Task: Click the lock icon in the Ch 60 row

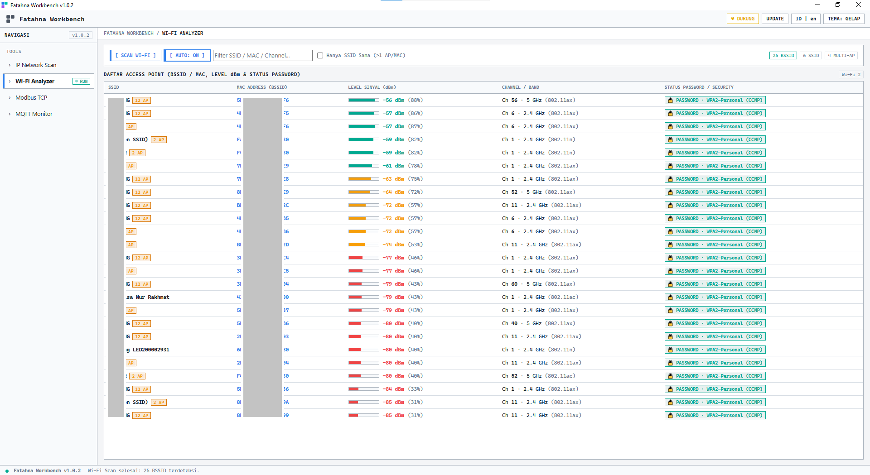Action: point(671,284)
